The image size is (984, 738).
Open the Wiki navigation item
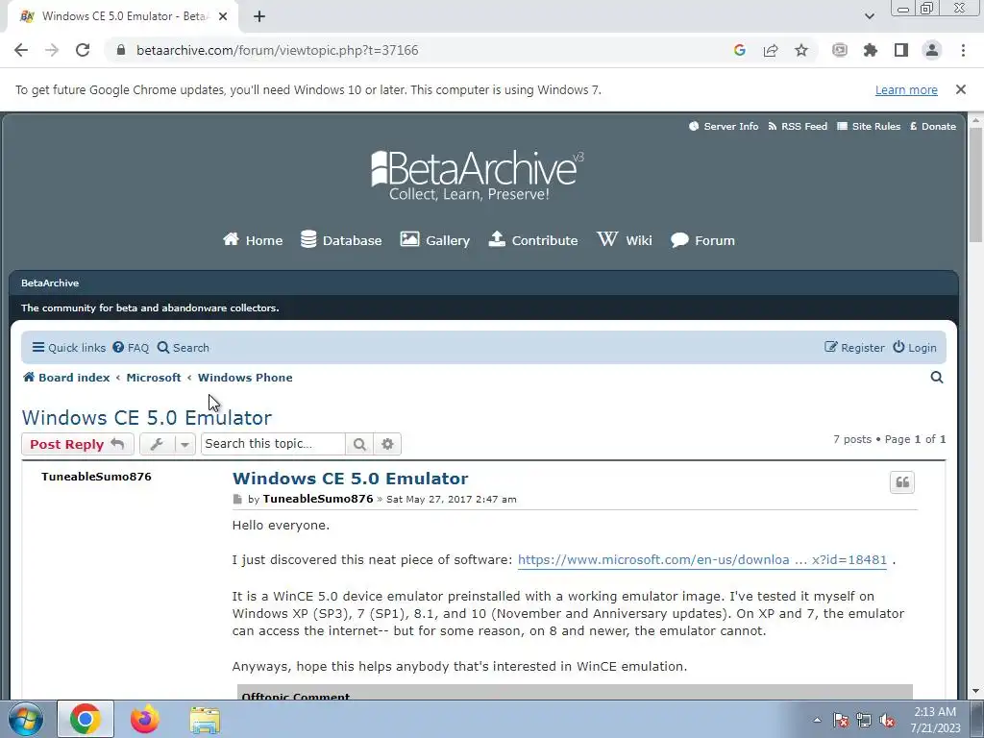(625, 240)
